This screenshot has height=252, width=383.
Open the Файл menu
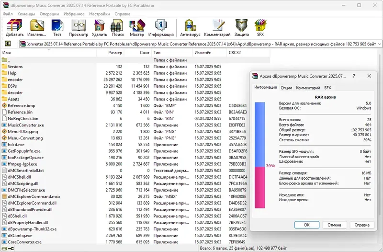click(x=8, y=14)
